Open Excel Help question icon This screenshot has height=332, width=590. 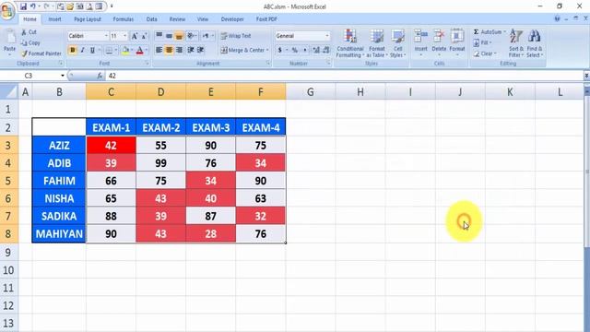(557, 18)
